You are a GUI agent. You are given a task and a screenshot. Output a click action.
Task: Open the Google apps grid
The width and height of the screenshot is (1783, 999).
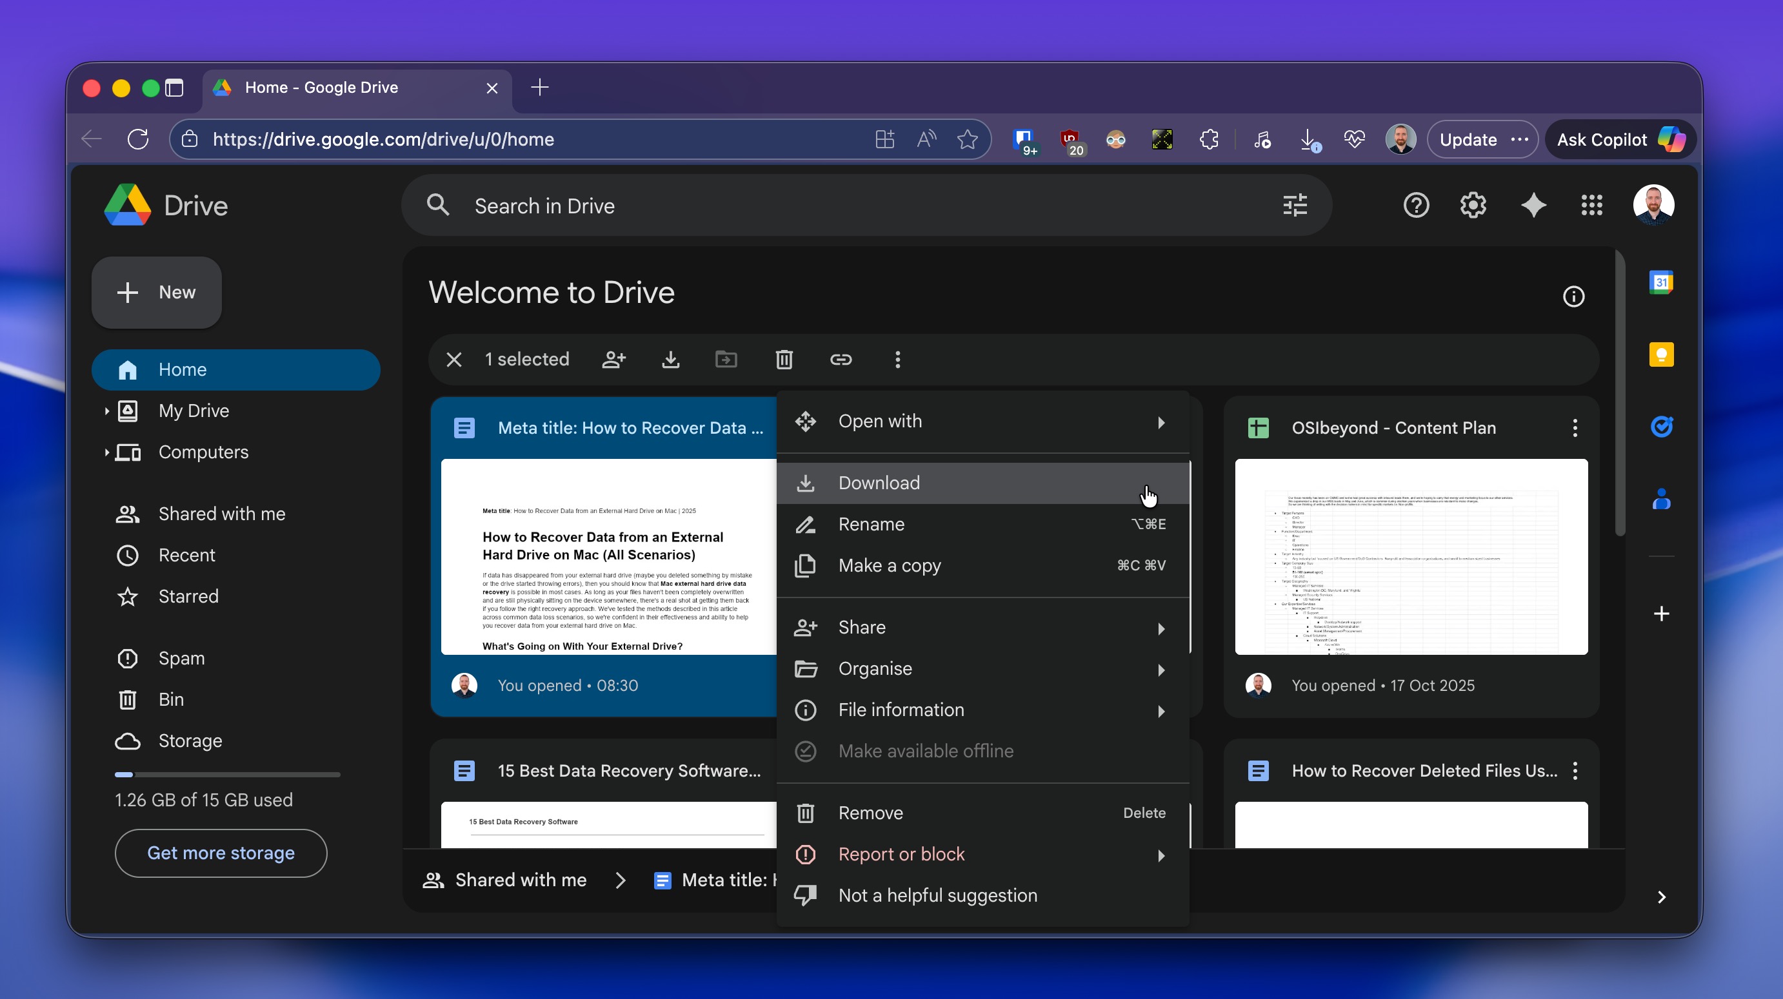[x=1591, y=205]
